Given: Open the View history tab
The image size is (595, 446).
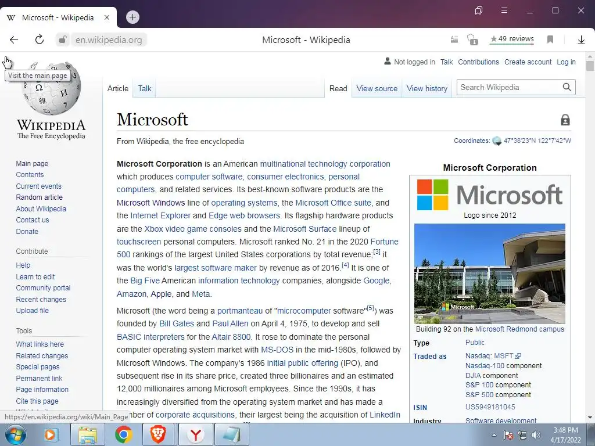Looking at the screenshot, I should pyautogui.click(x=427, y=88).
